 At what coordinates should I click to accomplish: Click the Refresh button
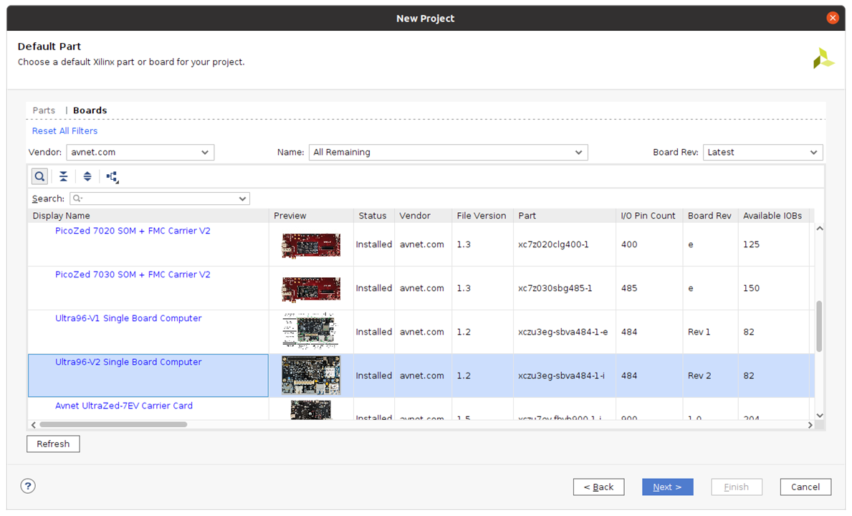[x=53, y=444]
